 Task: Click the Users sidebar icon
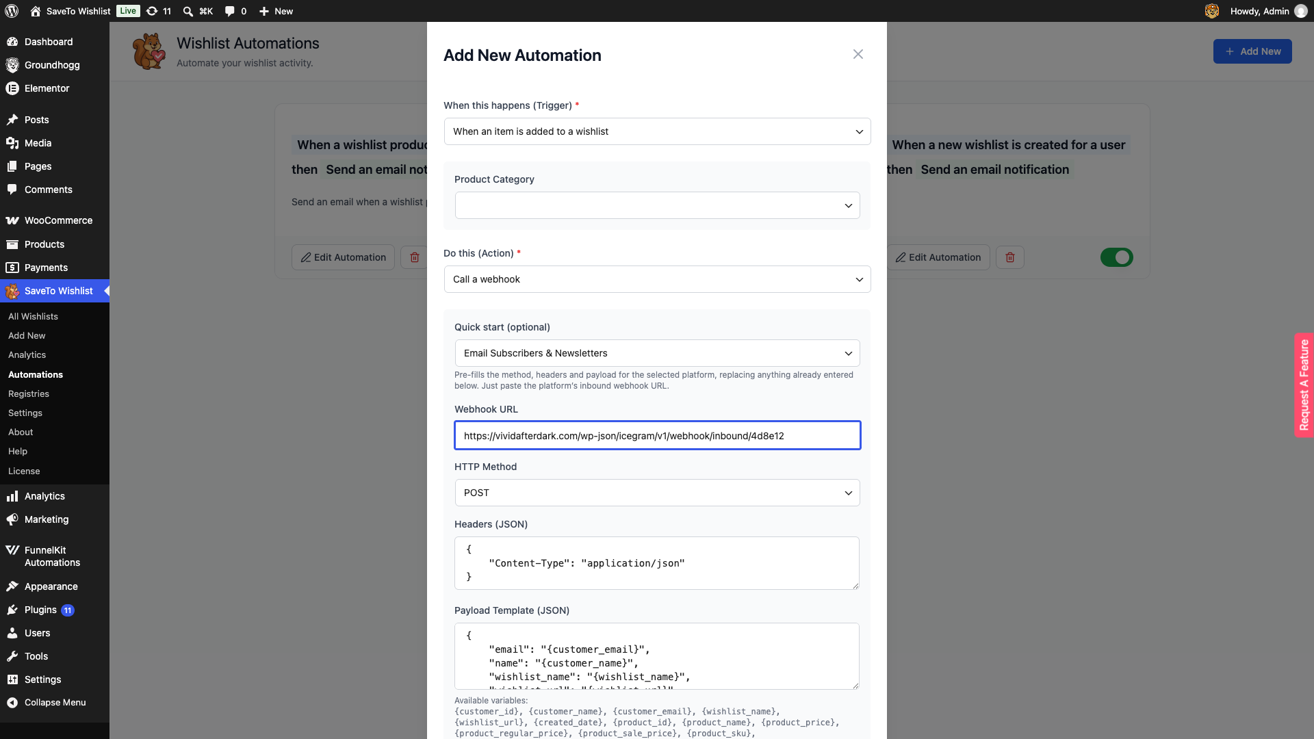click(x=12, y=633)
